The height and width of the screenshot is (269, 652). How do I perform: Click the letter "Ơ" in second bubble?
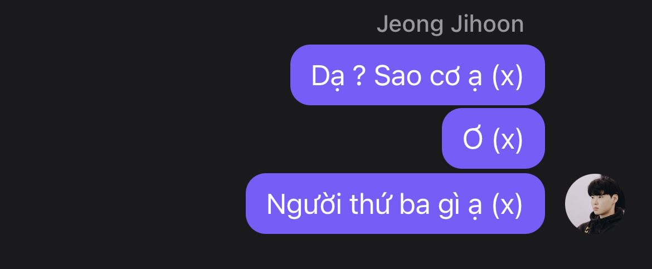tap(473, 139)
